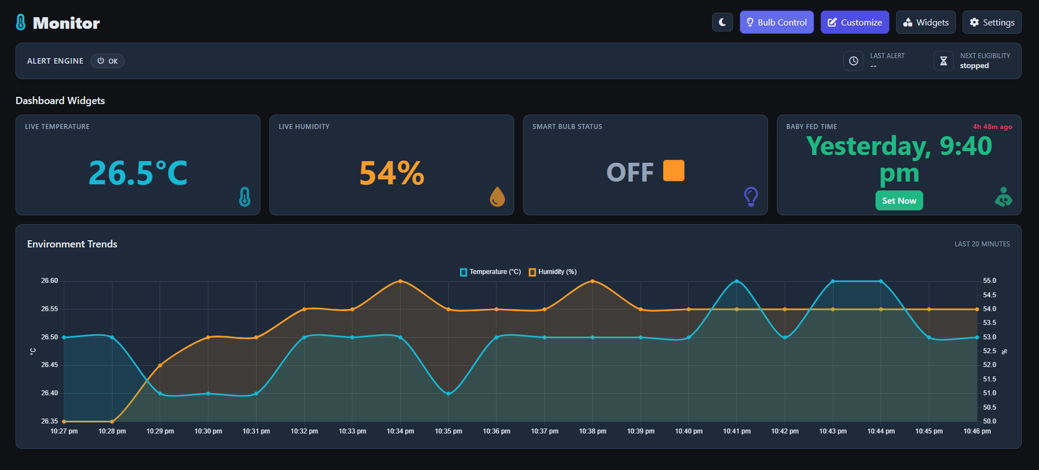Open Settings
This screenshot has height=470, width=1039.
pyautogui.click(x=992, y=22)
